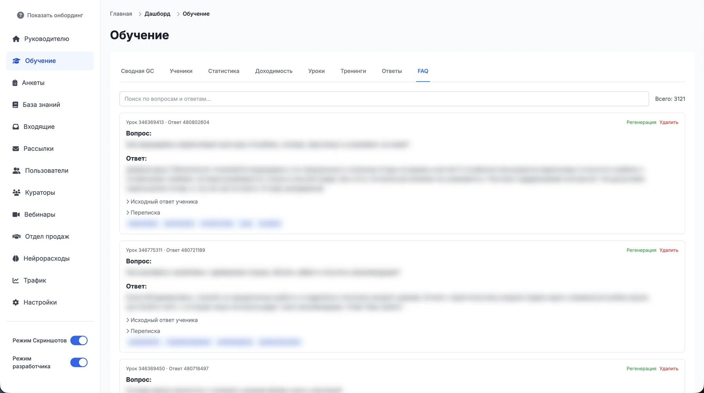Open Входящие via its inbox icon
Viewport: 704px width, 393px height.
pos(16,127)
